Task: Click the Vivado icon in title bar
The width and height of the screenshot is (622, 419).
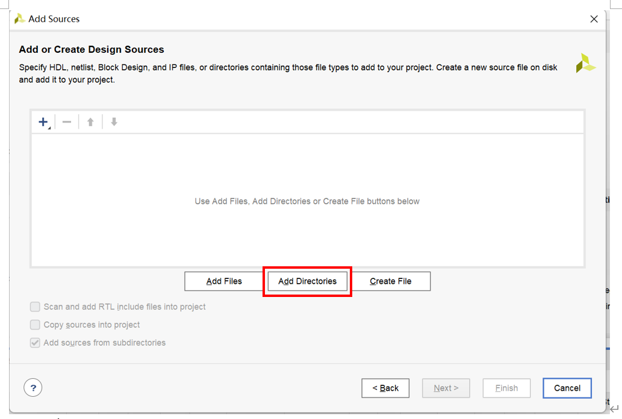Action: click(20, 19)
